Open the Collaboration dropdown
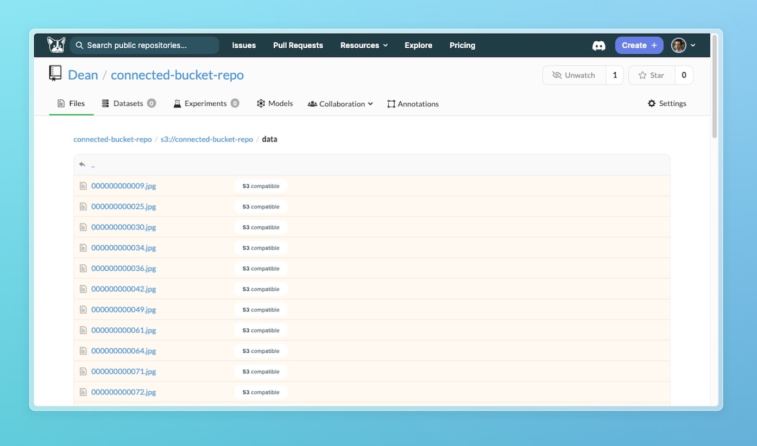757x446 pixels. (340, 104)
